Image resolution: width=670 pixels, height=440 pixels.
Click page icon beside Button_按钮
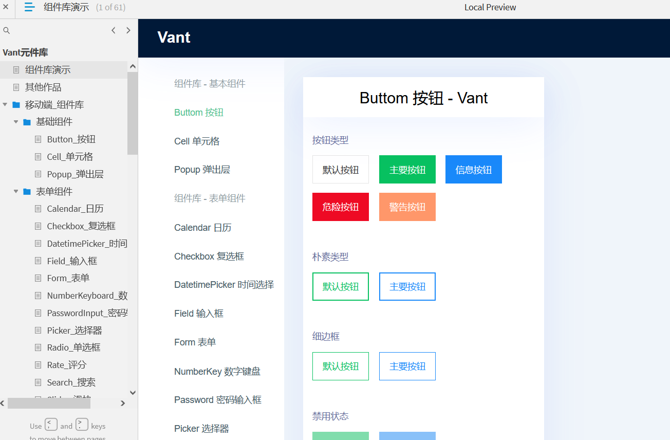pos(38,139)
